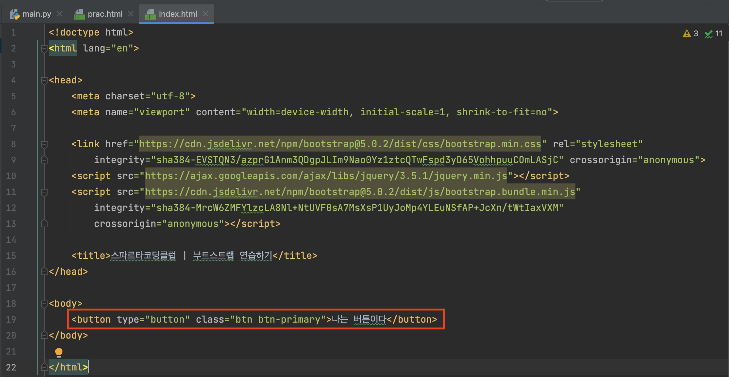Viewport: 729px width, 377px height.
Task: Click line number 22 in the gutter
Action: click(x=11, y=368)
